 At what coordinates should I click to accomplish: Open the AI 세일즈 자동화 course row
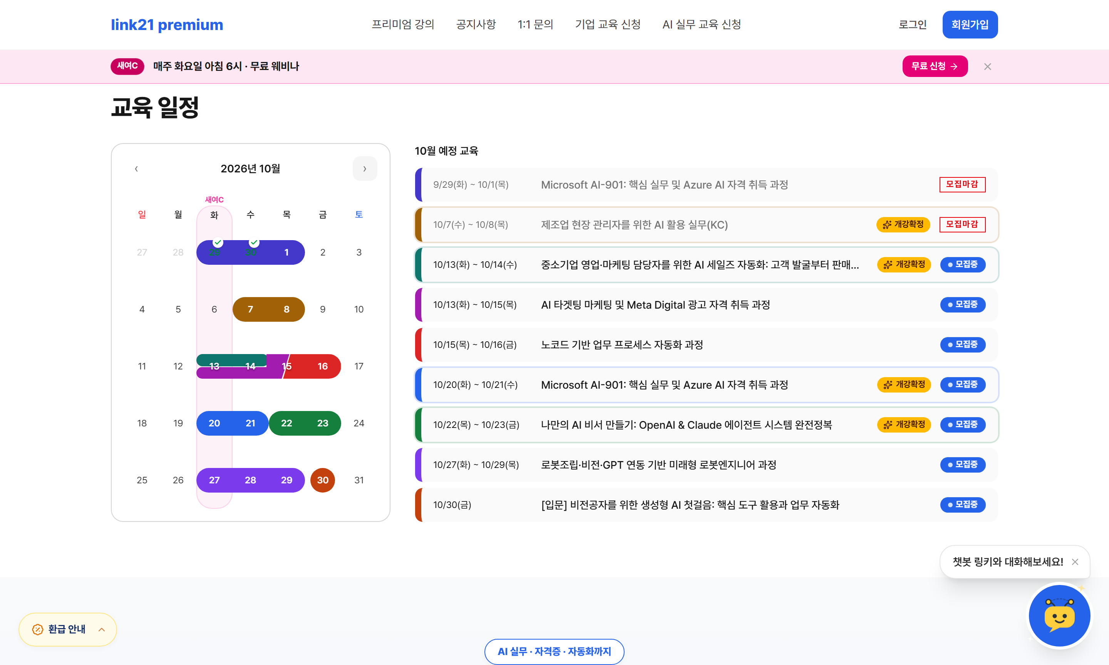tap(707, 264)
